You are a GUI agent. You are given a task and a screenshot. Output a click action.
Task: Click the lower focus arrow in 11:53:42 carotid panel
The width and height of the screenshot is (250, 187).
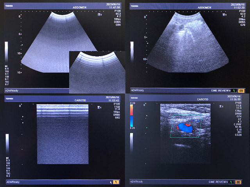tap(23, 123)
